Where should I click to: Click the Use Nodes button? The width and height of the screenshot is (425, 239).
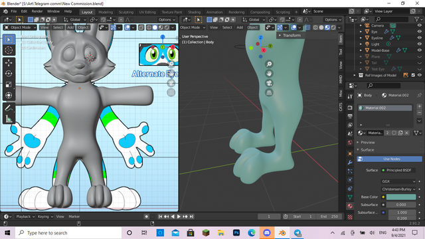[x=390, y=159]
